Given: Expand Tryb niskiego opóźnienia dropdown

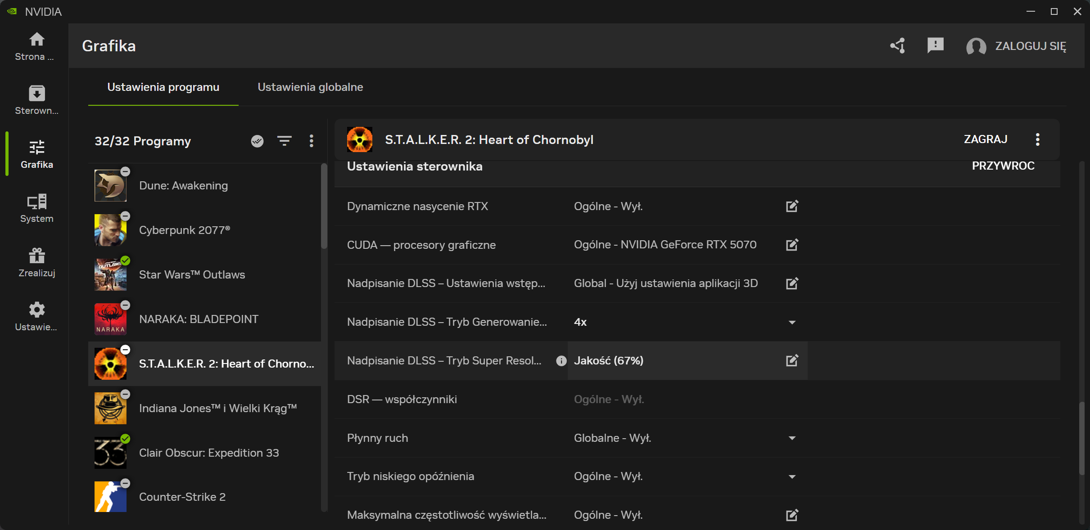Looking at the screenshot, I should click(792, 476).
